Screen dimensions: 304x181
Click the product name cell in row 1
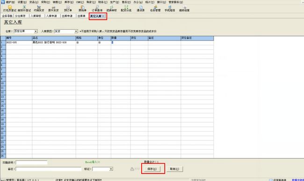tap(54, 42)
